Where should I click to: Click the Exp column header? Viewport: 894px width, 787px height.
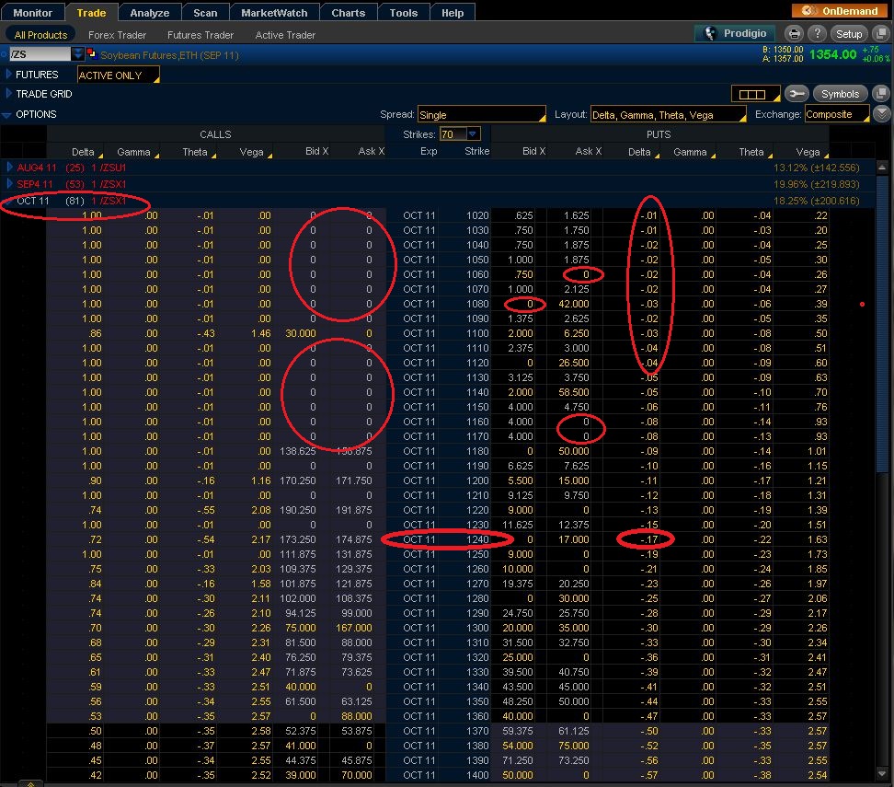point(429,151)
